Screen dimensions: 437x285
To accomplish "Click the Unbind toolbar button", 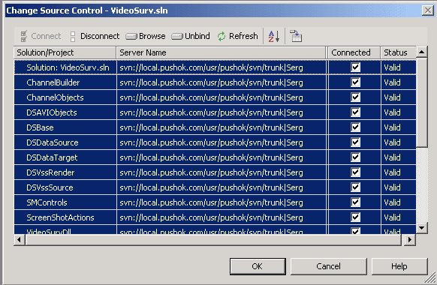I will click(191, 36).
